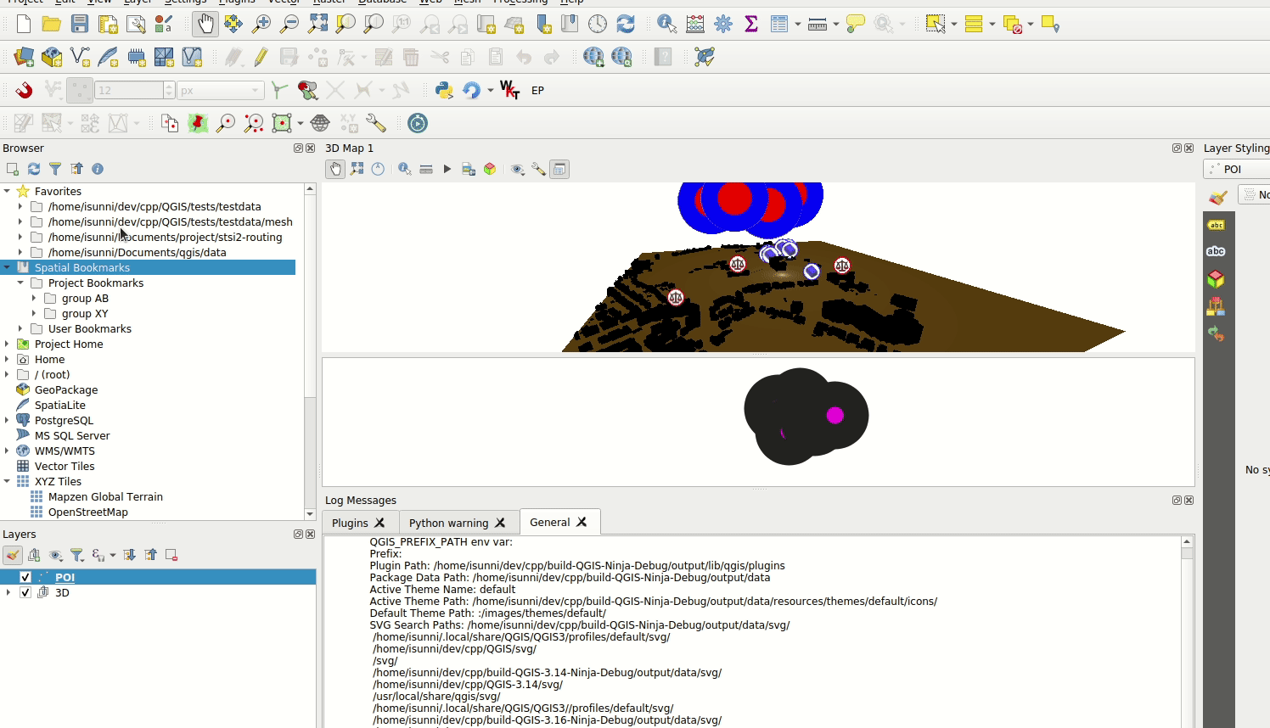Open the POI layer combo box
The height and width of the screenshot is (728, 1270).
click(x=1237, y=169)
